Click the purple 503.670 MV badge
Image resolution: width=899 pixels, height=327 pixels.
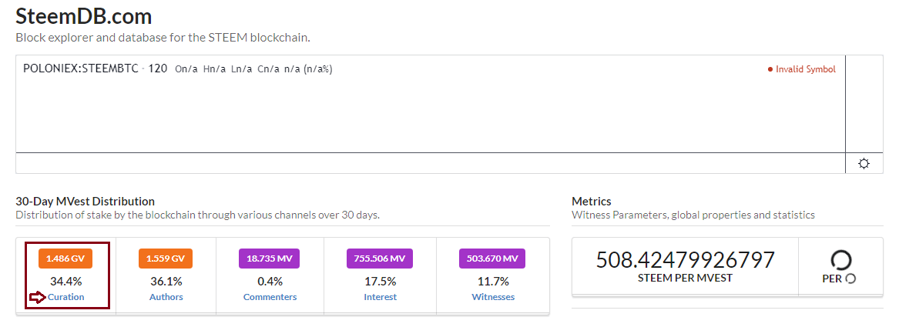[493, 259]
